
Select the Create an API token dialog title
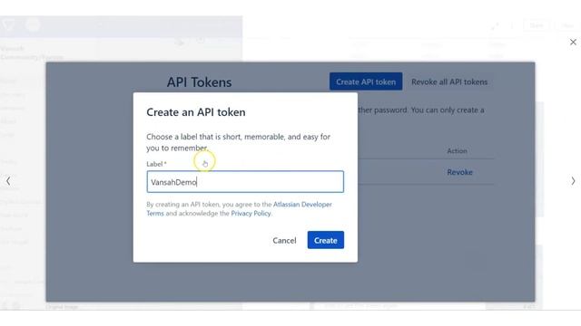(196, 112)
